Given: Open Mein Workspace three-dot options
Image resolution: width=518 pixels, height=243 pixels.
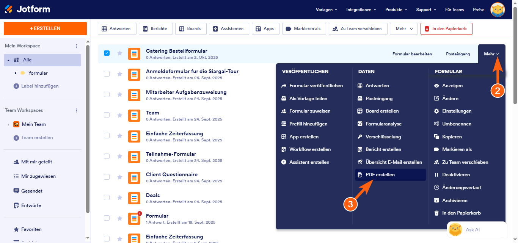Looking at the screenshot, I should click(76, 46).
